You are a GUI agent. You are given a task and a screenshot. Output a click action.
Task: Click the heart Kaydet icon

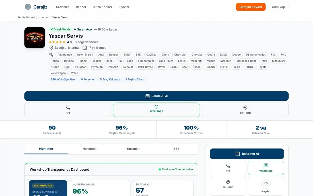point(266,184)
